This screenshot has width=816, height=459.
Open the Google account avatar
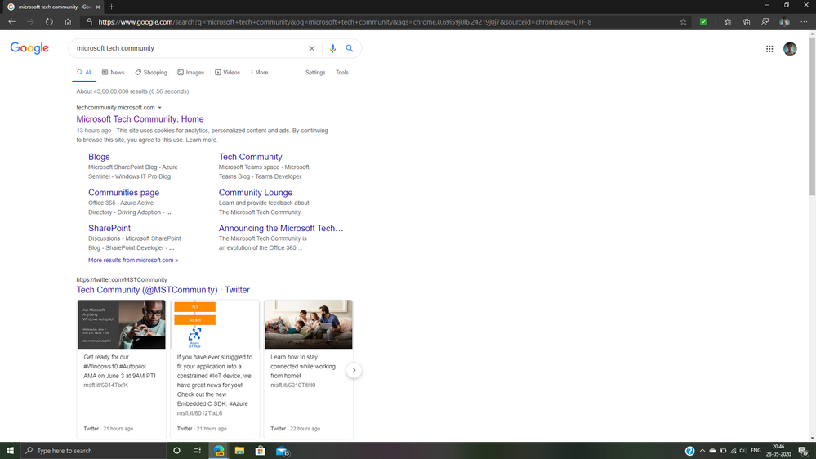pos(790,49)
